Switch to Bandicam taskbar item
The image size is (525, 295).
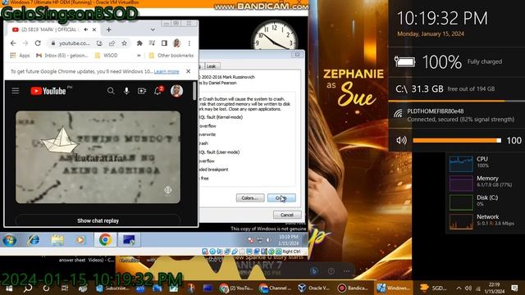pos(353,288)
